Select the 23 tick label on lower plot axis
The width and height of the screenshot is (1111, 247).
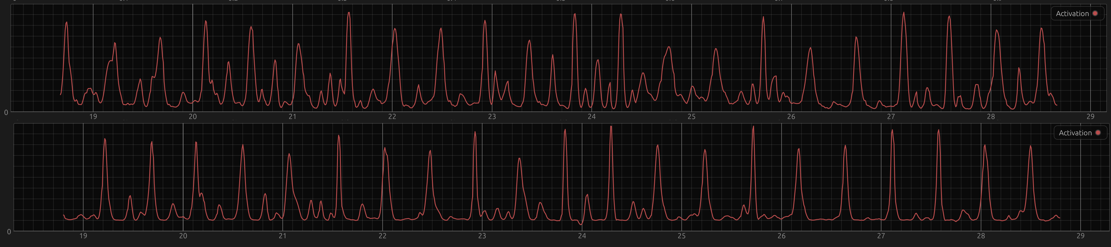[482, 236]
